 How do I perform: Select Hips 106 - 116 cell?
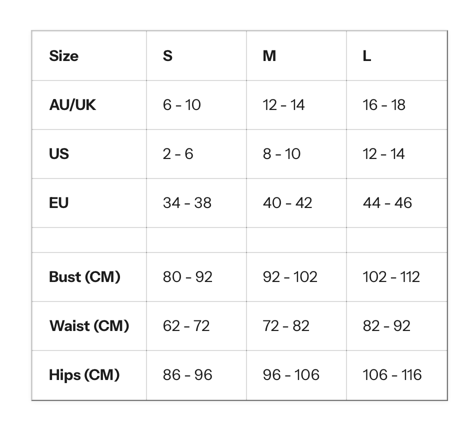click(x=397, y=375)
